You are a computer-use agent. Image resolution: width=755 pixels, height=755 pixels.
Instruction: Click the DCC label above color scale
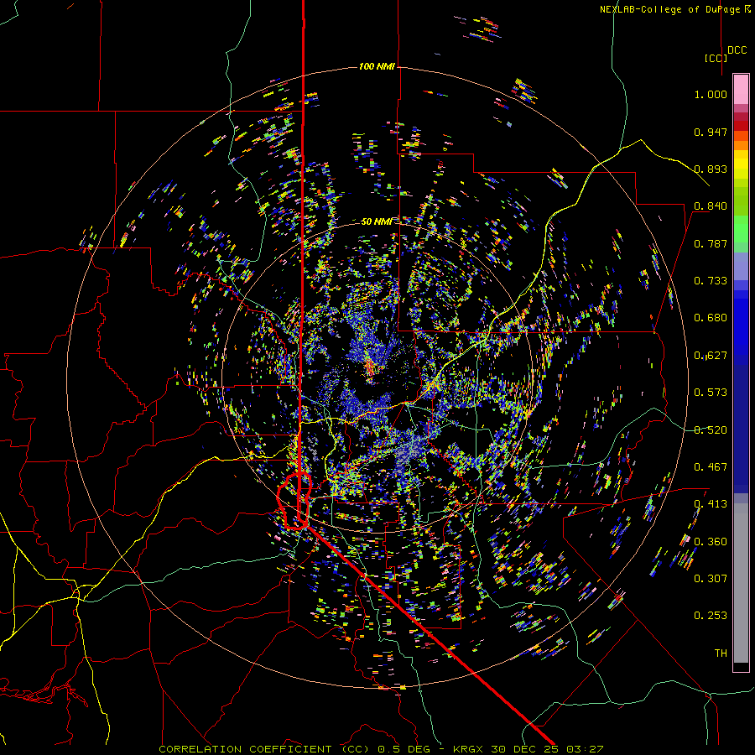click(x=737, y=50)
